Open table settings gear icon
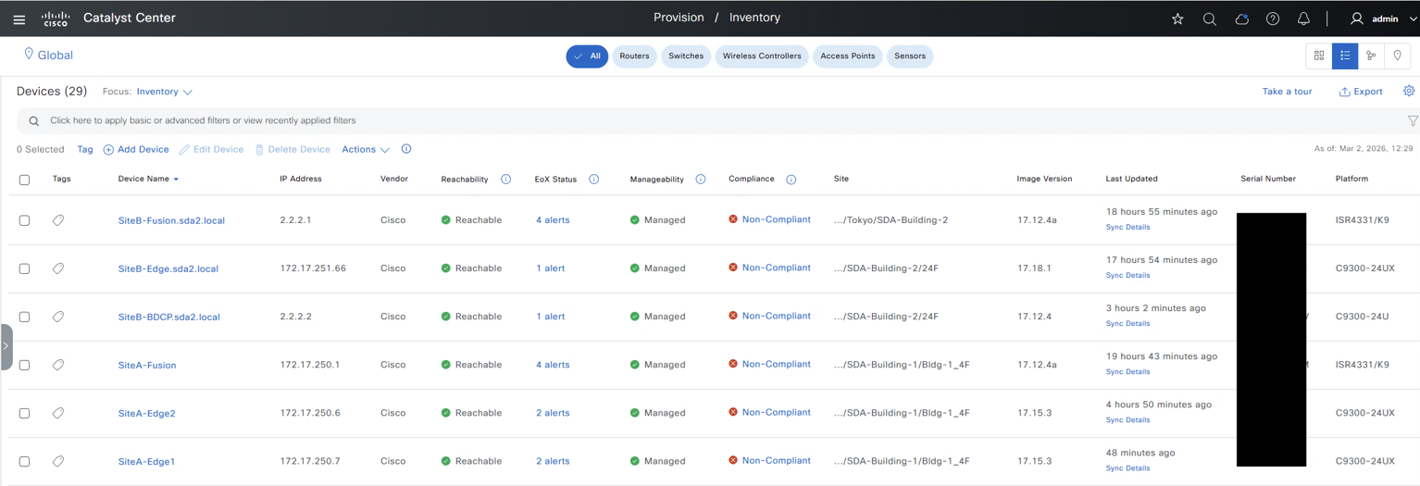This screenshot has width=1420, height=486. tap(1408, 91)
